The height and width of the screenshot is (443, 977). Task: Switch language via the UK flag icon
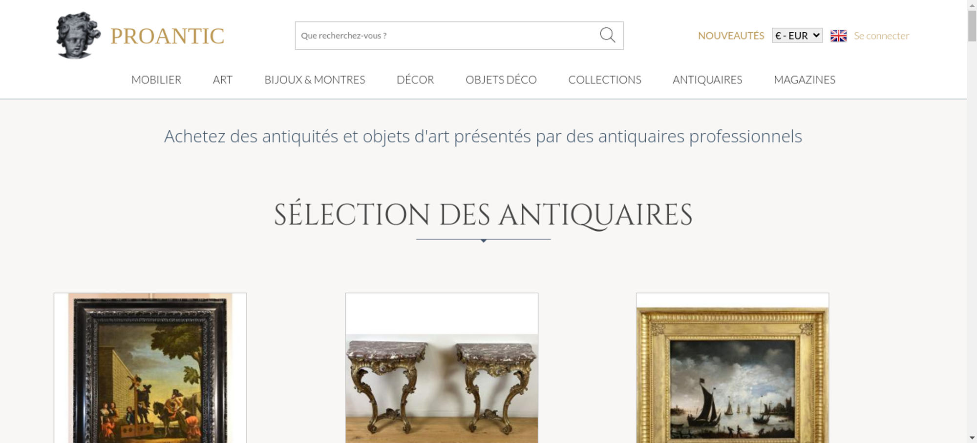[838, 36]
